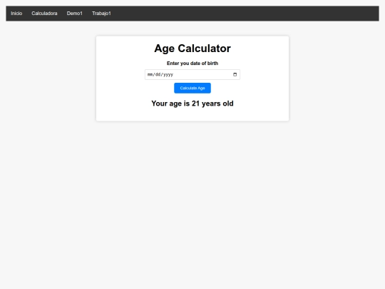Go to the Calculadora page
385x289 pixels.
point(44,14)
